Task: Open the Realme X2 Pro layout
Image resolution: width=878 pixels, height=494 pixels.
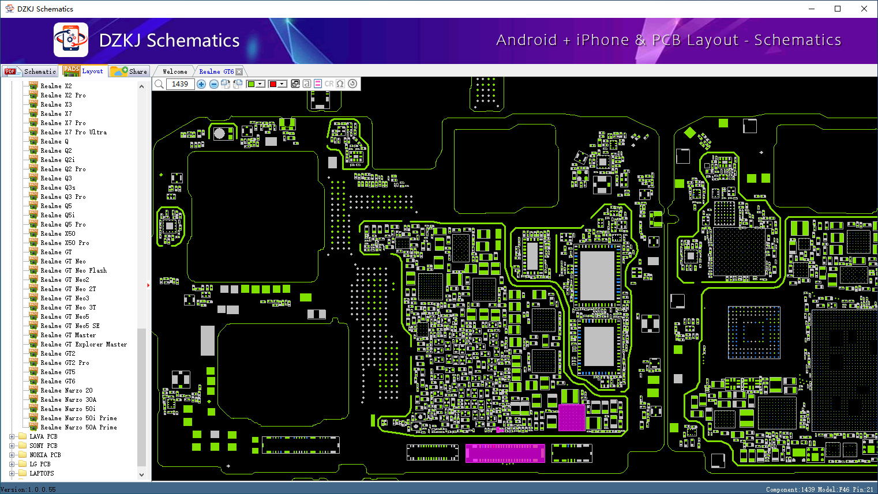Action: tap(63, 95)
